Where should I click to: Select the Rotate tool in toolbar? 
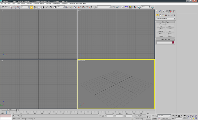pyautogui.click(x=51, y=7)
